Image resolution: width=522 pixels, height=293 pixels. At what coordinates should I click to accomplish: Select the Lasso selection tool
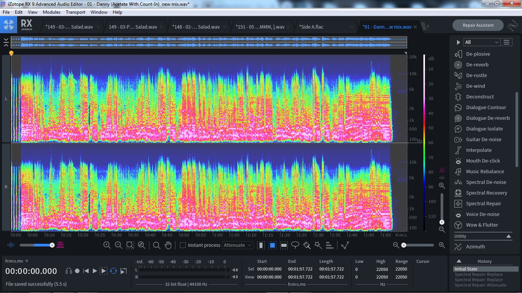point(295,245)
